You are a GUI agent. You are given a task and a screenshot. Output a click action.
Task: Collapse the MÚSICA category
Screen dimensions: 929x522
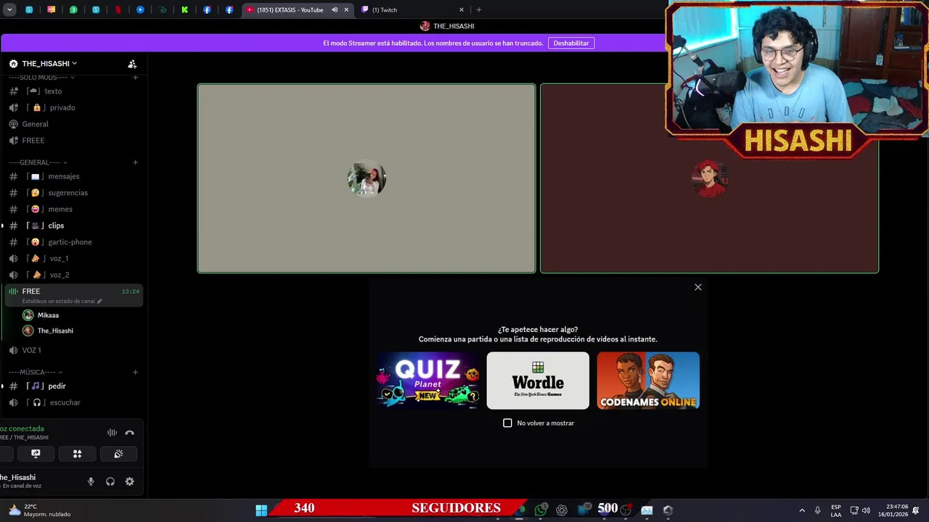(x=35, y=372)
